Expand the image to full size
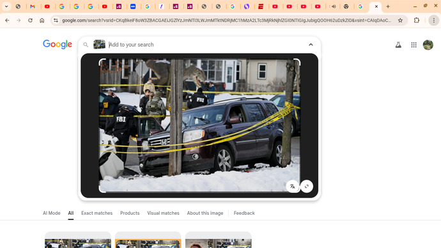Image resolution: width=441 pixels, height=248 pixels. pos(307,186)
